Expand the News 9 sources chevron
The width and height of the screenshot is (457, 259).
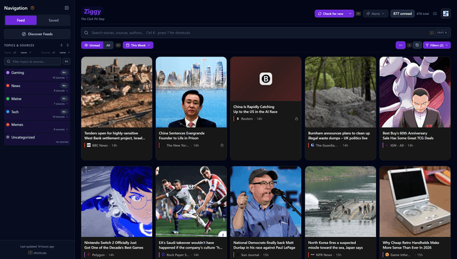pos(67,90)
